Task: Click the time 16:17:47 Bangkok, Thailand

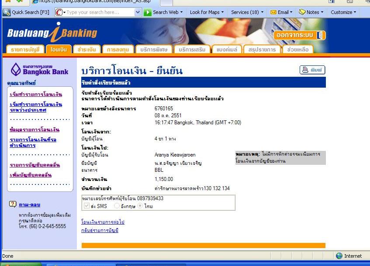Action: coord(198,123)
